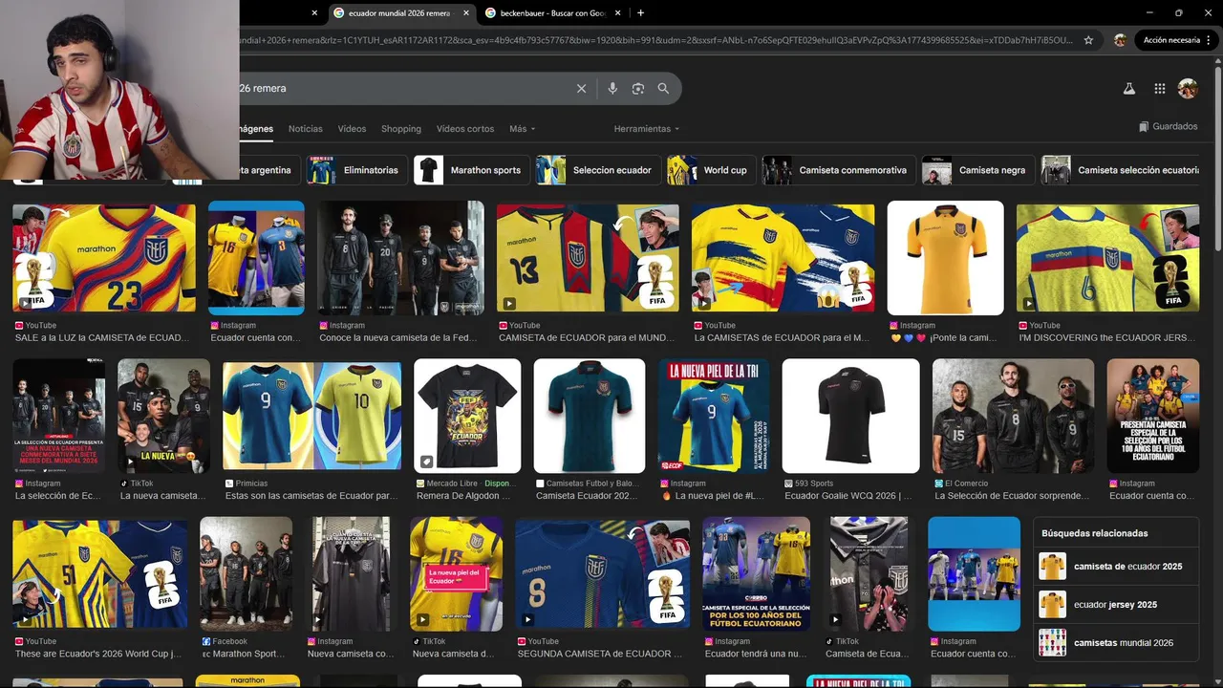
Task: Open related search camisetas mundial 2026
Action: tap(1115, 643)
